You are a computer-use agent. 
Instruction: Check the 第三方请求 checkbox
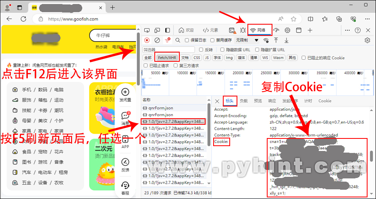[x=176, y=65]
